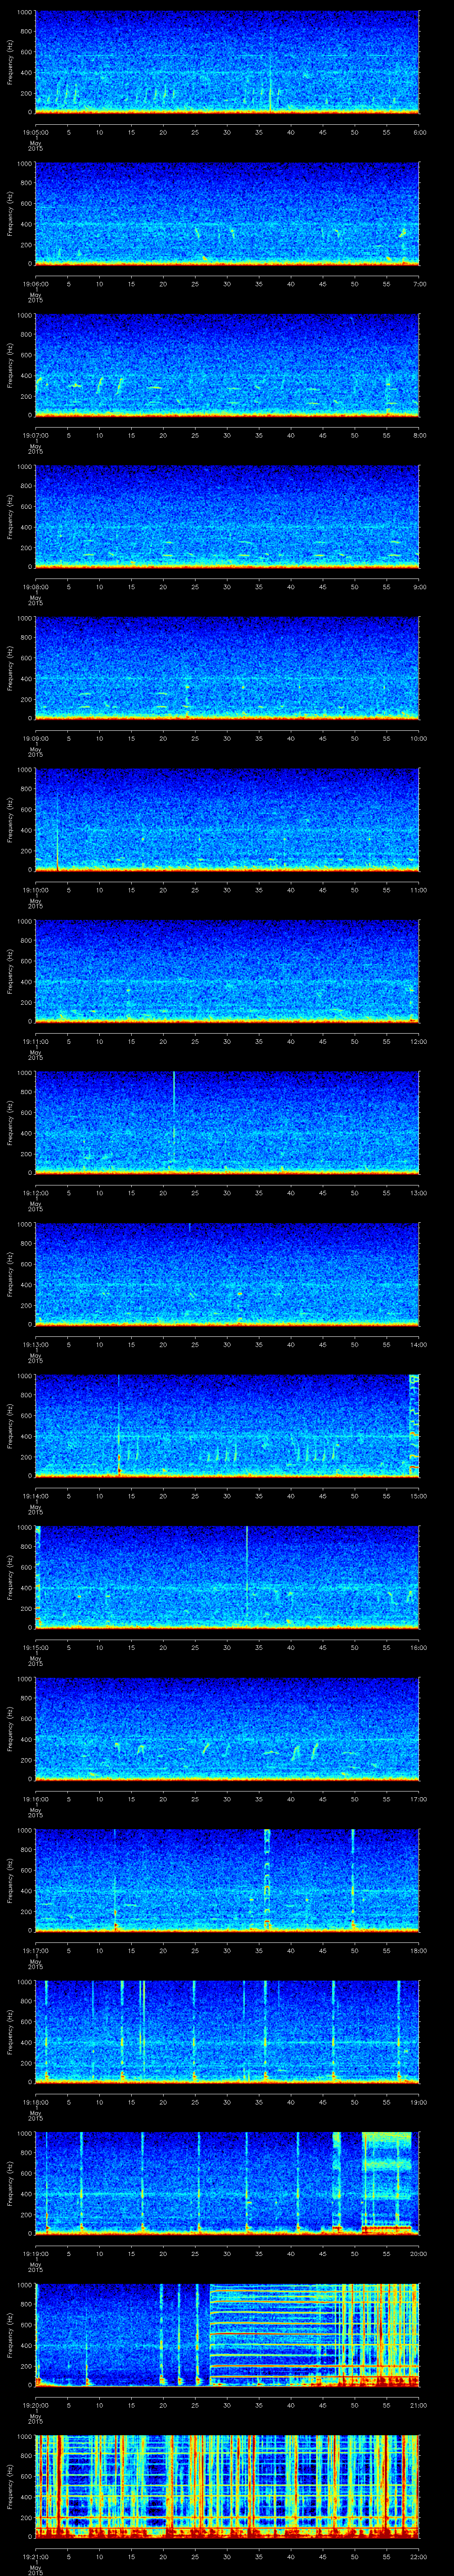Click the "15:00" end time label
Viewport: 454px width, 2576px height.
pyautogui.click(x=418, y=1496)
